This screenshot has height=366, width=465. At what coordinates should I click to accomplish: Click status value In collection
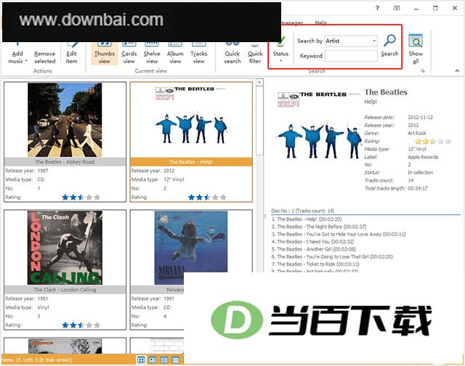(x=420, y=172)
